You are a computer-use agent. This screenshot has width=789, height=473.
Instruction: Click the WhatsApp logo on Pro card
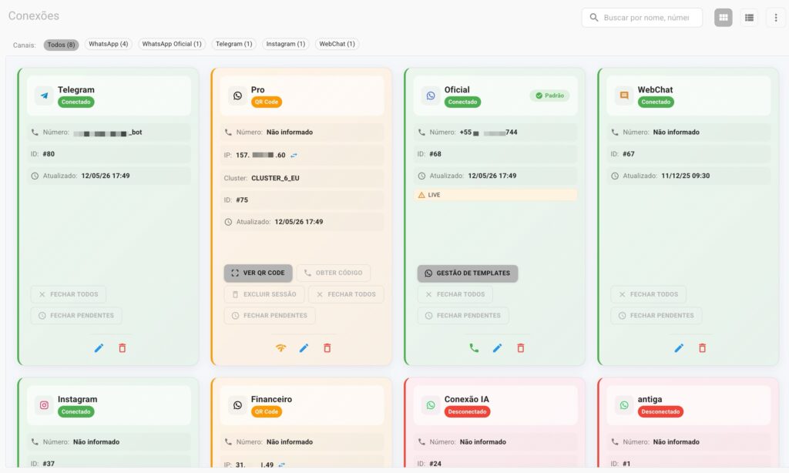tap(237, 96)
